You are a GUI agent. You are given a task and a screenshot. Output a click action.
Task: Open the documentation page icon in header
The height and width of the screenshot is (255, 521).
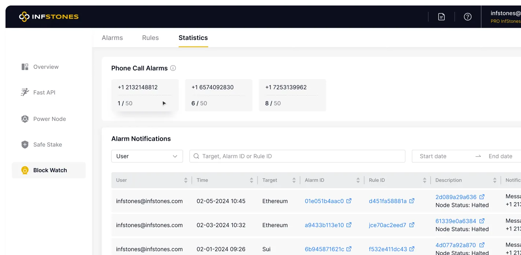click(x=441, y=17)
